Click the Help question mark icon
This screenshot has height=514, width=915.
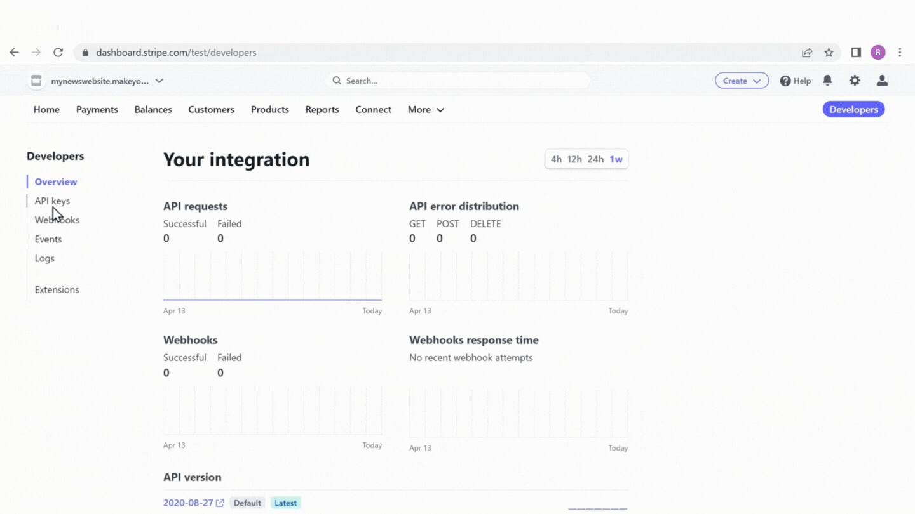click(x=785, y=81)
